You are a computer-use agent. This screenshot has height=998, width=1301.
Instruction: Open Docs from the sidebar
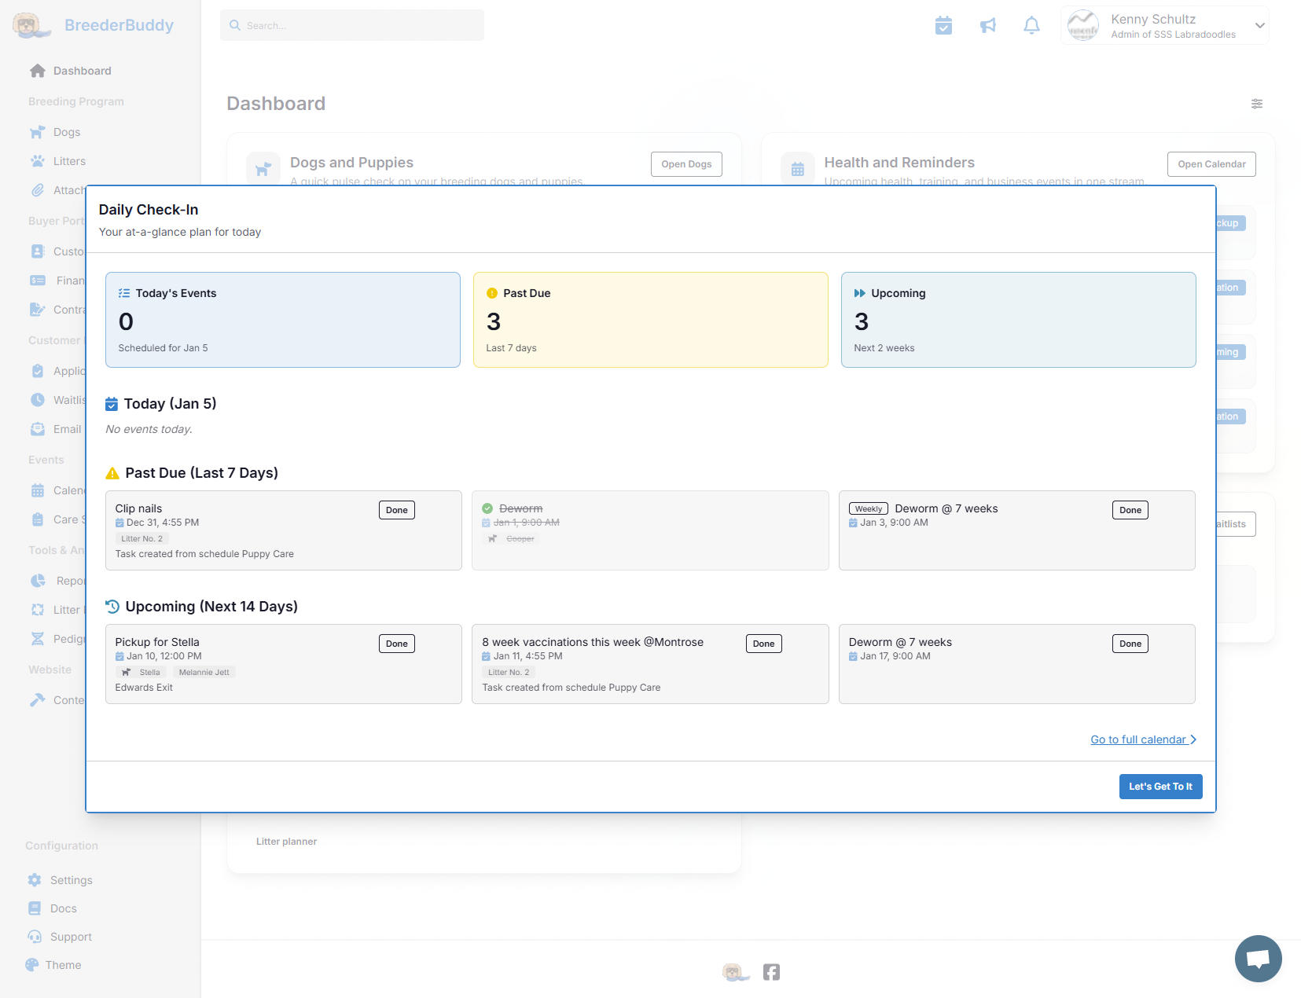point(63,908)
